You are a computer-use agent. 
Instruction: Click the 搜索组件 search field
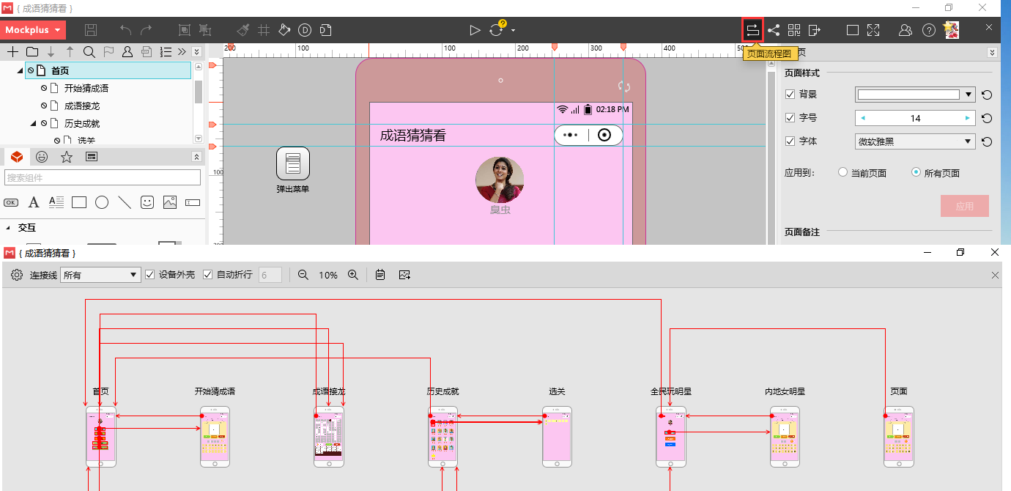[103, 177]
